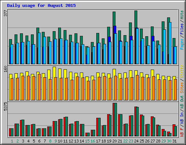Click day label 19 on the x-axis
This screenshot has height=145, width=186.
point(109,141)
